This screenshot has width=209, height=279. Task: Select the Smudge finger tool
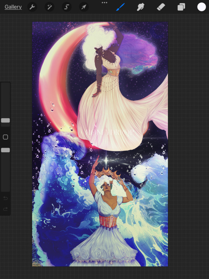point(140,7)
